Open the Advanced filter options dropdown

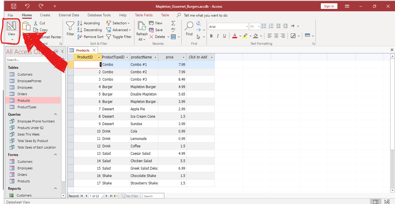point(119,30)
